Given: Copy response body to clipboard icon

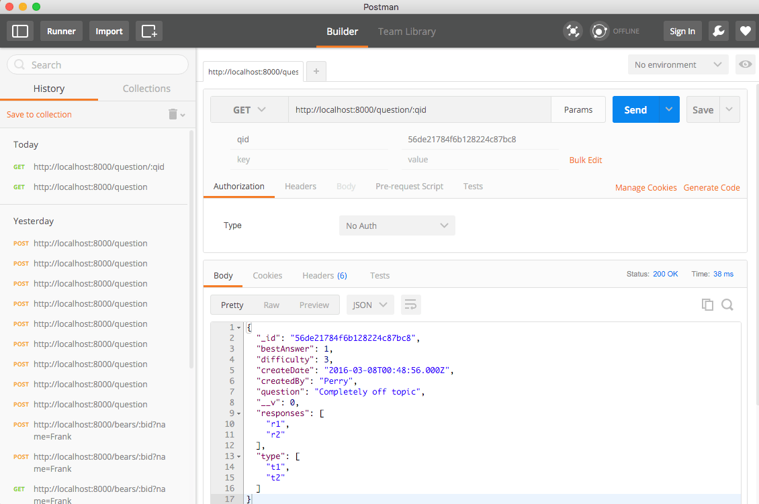Looking at the screenshot, I should tap(707, 305).
